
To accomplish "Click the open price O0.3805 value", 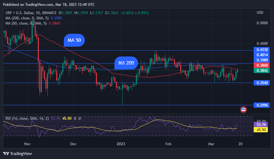I will [x=66, y=13].
